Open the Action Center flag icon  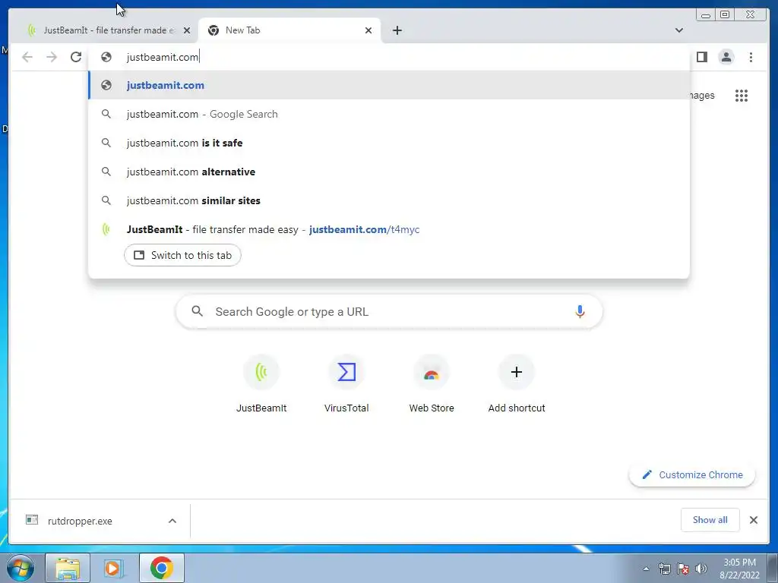tap(683, 569)
